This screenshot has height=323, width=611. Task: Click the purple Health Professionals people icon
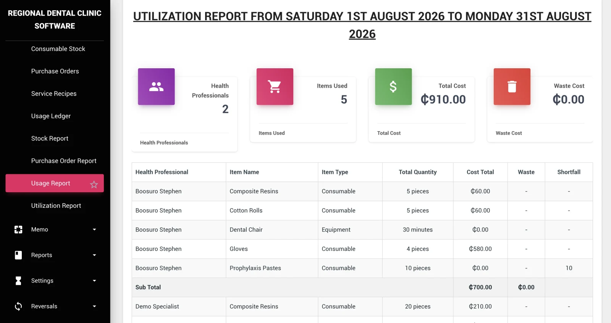tap(156, 87)
